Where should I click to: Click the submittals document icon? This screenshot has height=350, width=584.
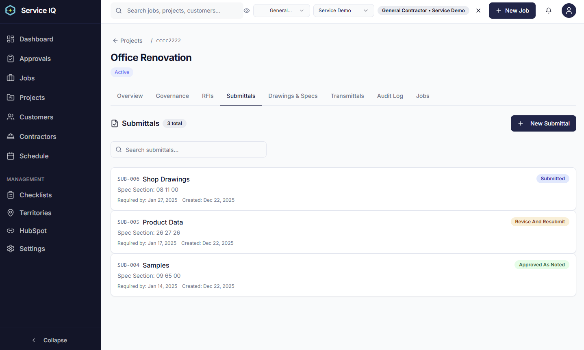point(115,123)
